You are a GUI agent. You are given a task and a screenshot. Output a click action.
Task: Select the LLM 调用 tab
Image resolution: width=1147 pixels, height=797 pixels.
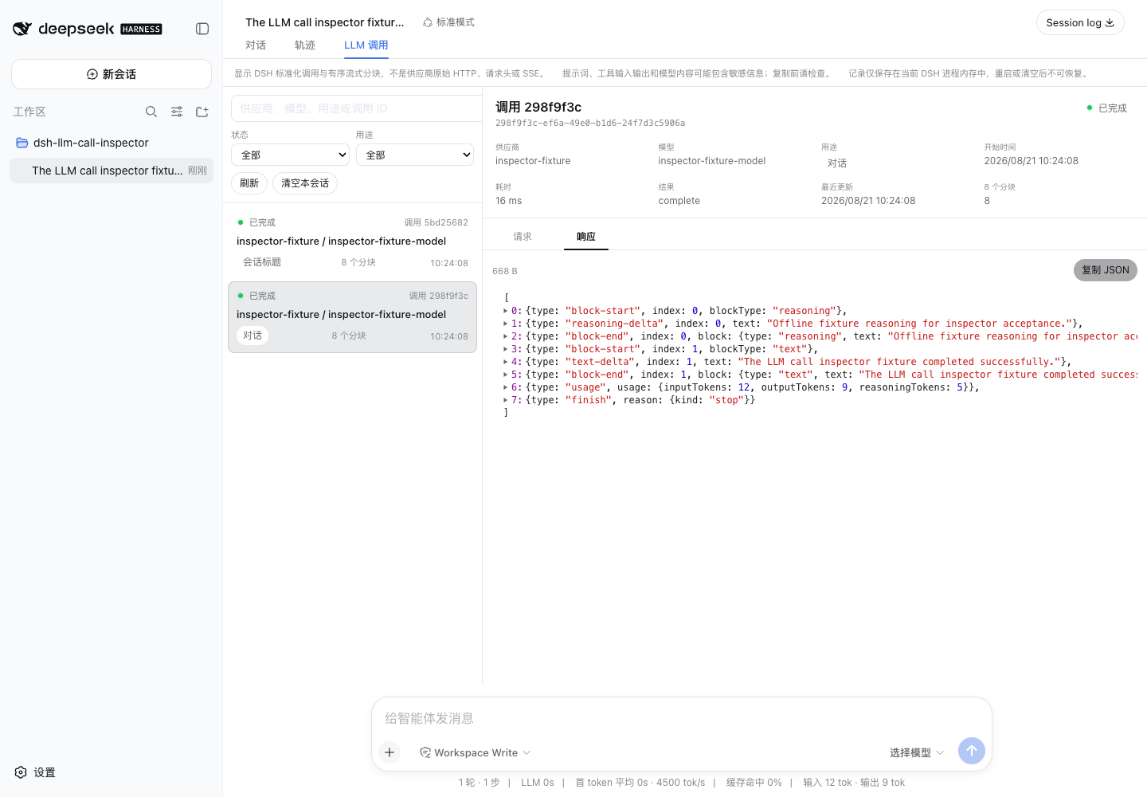click(366, 45)
